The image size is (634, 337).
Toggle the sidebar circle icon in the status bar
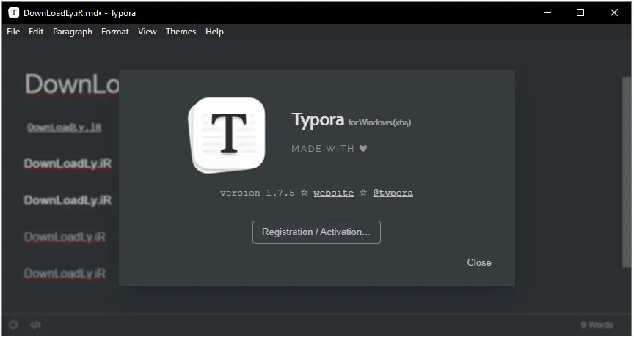[x=13, y=325]
